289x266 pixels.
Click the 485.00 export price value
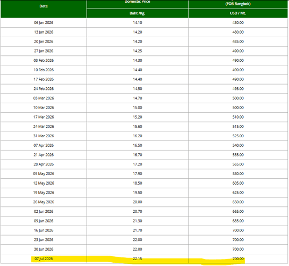point(238,41)
